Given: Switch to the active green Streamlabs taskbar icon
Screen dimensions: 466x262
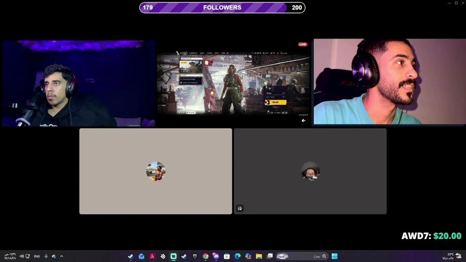Looking at the screenshot, I should coord(173,257).
